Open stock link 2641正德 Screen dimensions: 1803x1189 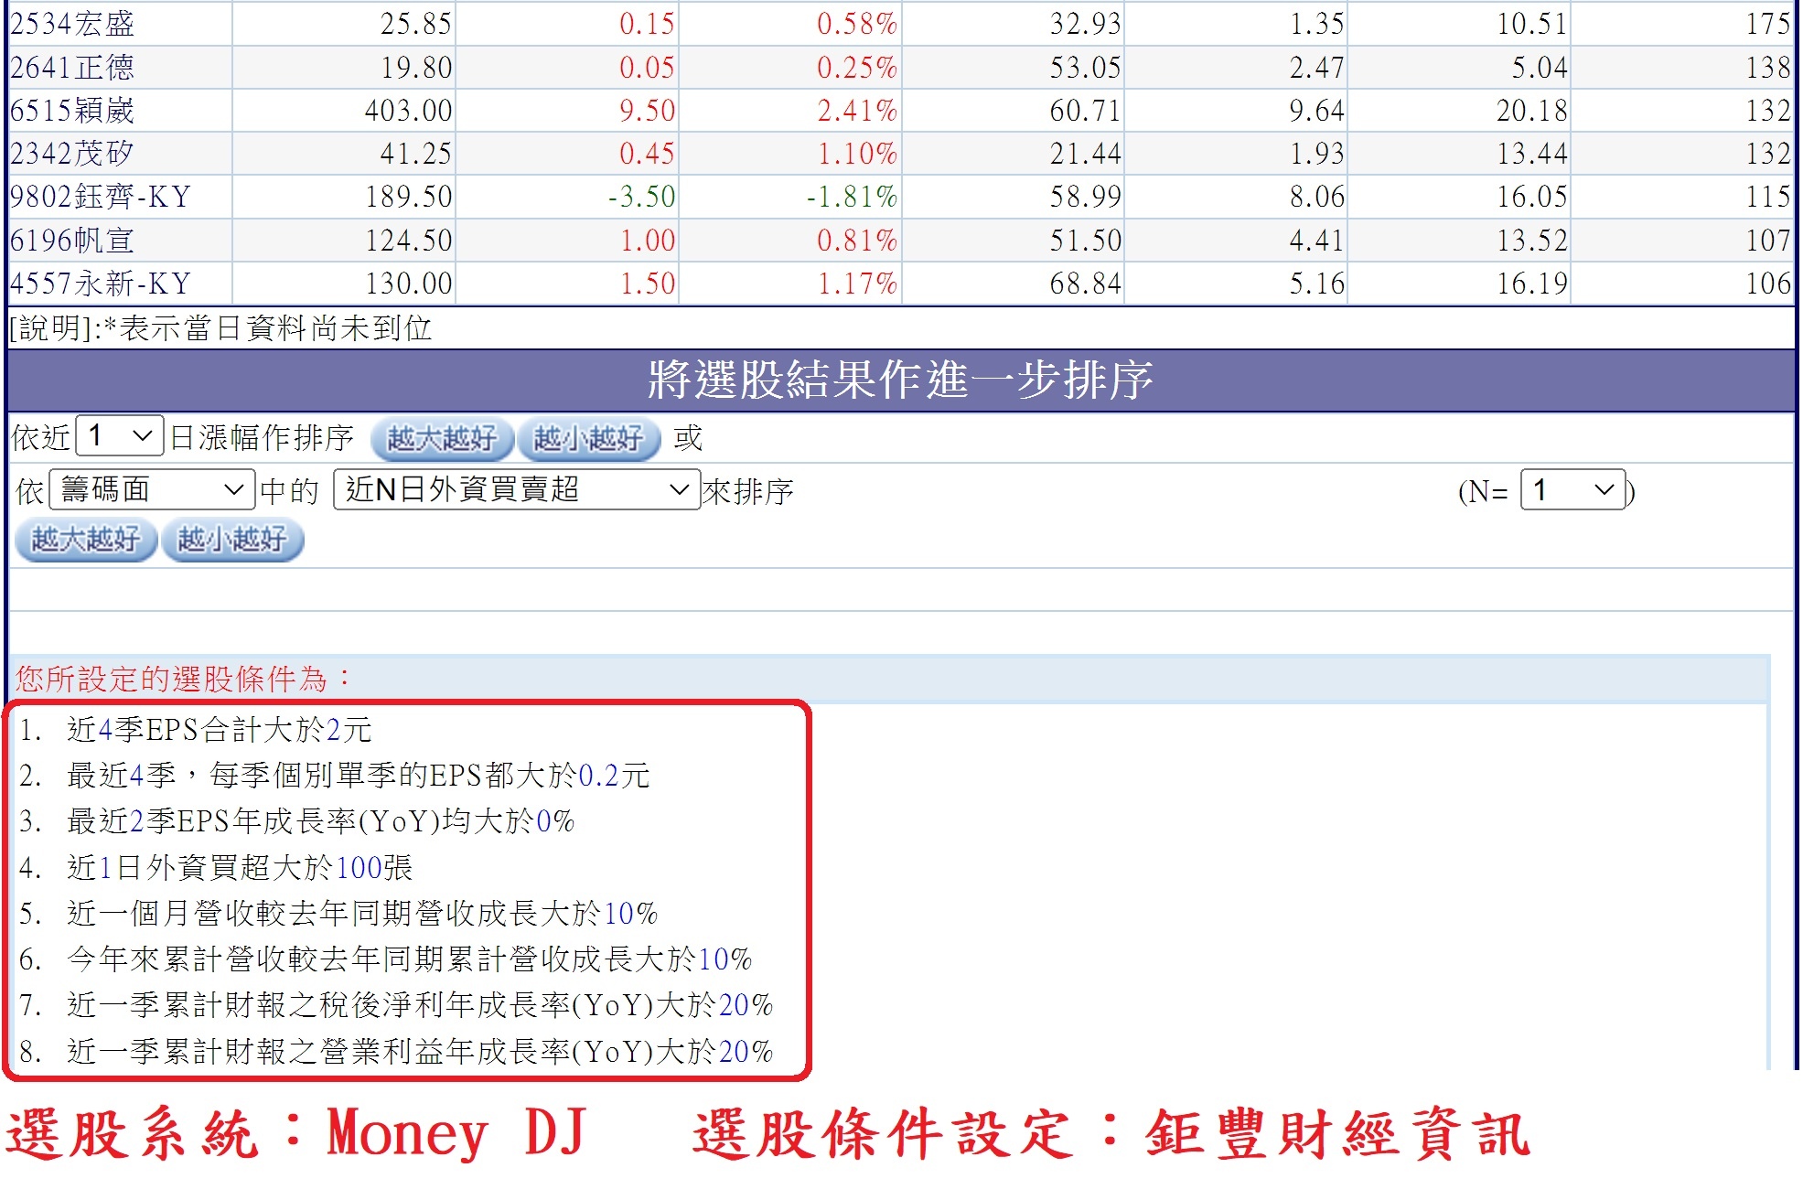[x=72, y=68]
